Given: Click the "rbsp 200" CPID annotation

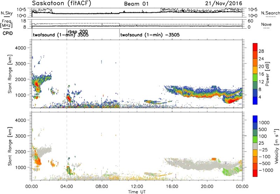Looking at the screenshot, I should coord(78,32).
